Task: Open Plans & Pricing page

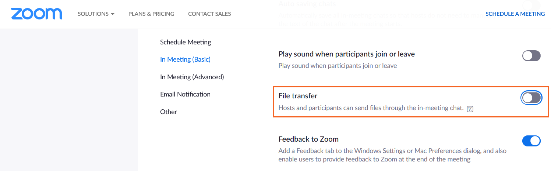Action: (x=151, y=14)
